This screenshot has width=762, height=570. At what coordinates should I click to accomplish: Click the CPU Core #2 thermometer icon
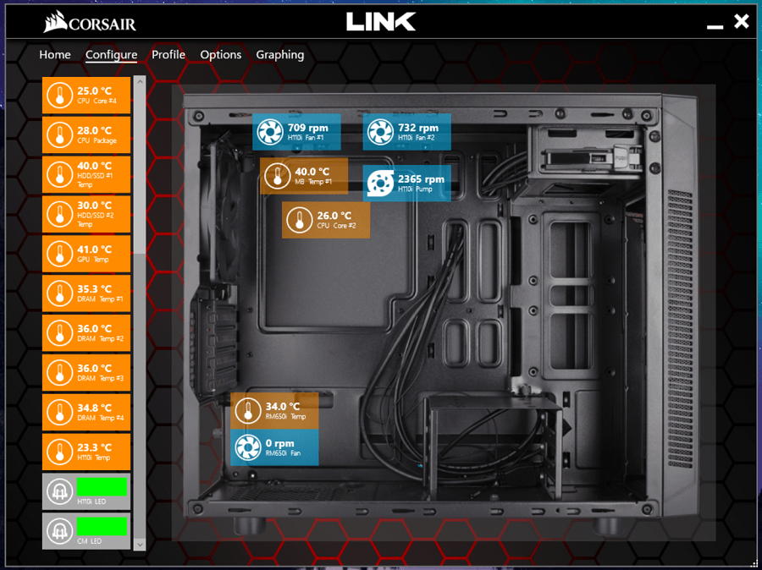(x=300, y=220)
